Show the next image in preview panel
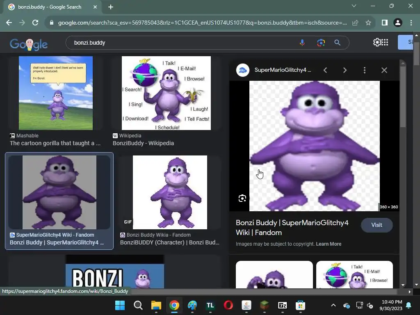The height and width of the screenshot is (315, 420). [x=345, y=70]
